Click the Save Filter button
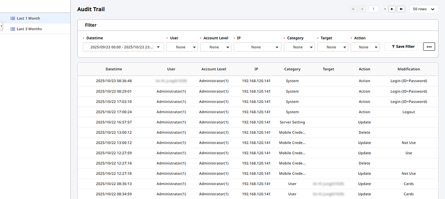The width and height of the screenshot is (445, 199). point(403,47)
